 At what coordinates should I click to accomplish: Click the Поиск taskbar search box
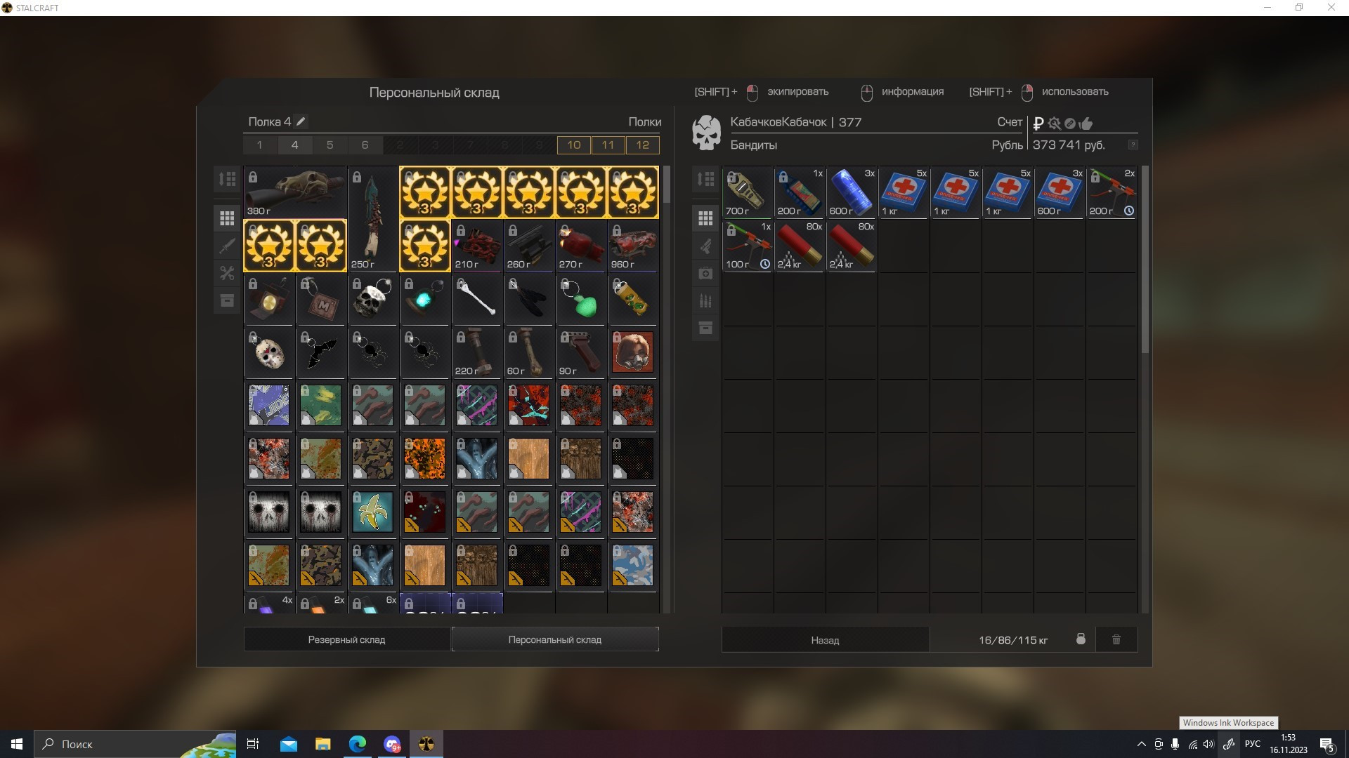click(x=136, y=744)
